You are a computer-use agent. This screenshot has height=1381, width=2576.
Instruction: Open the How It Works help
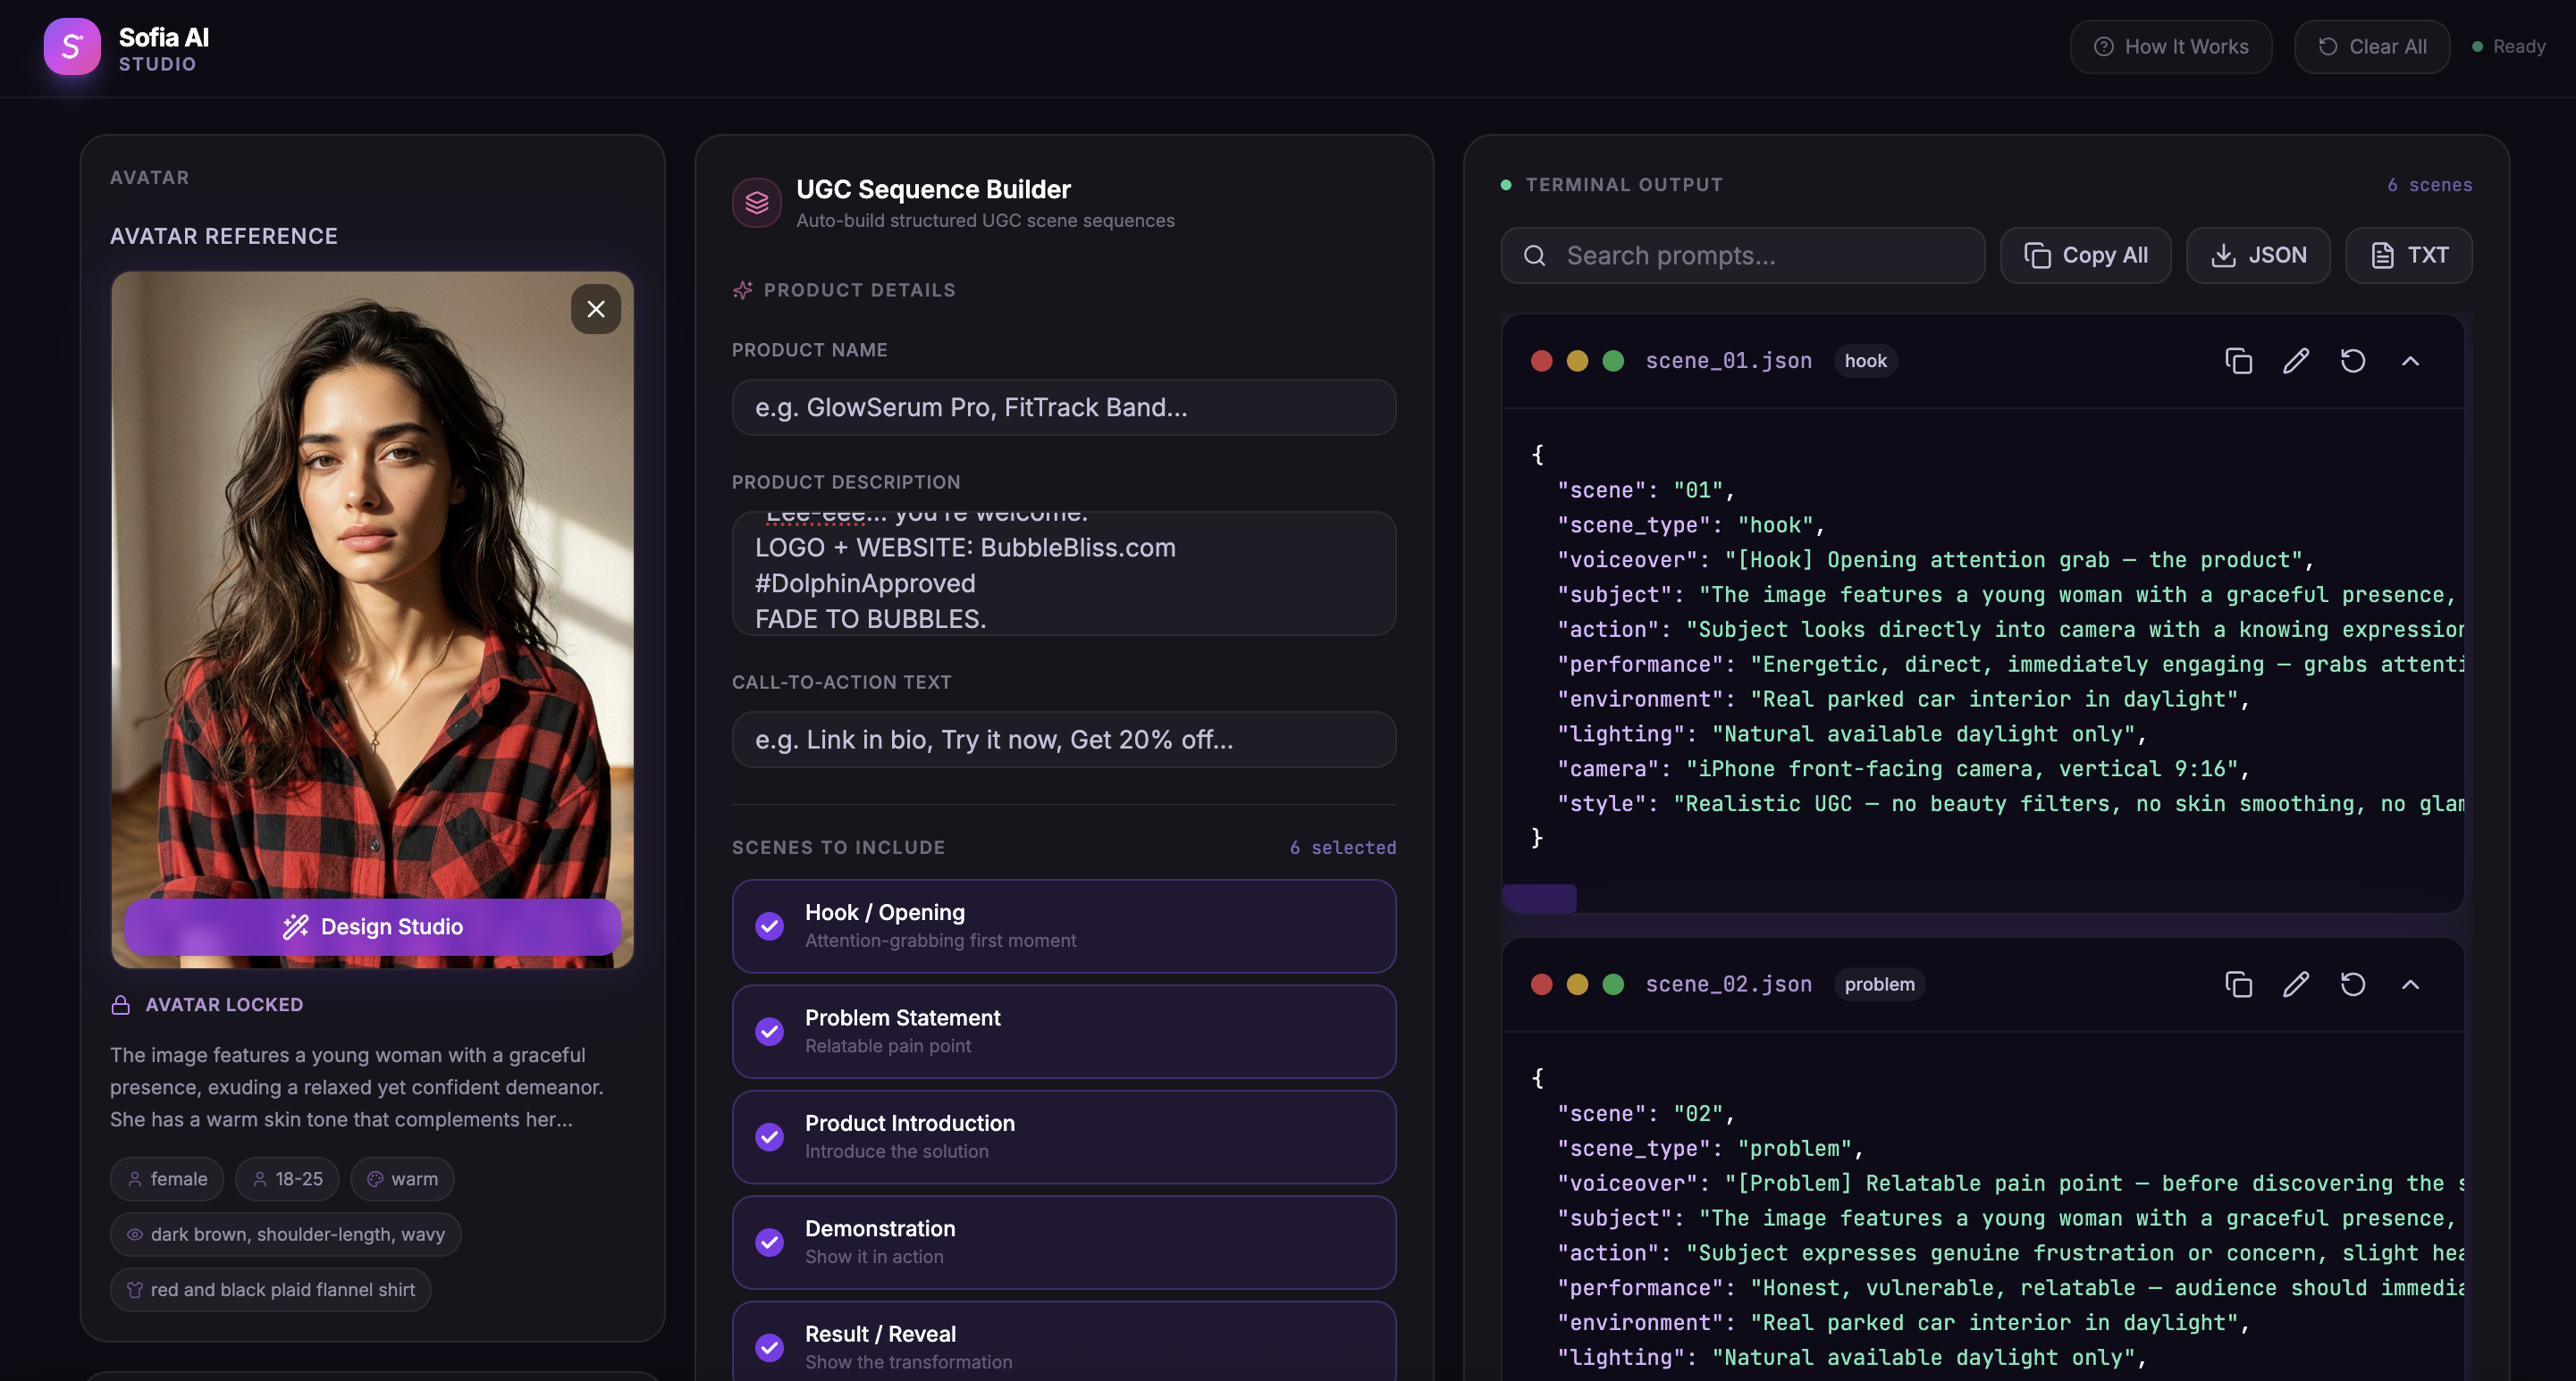[2171, 46]
